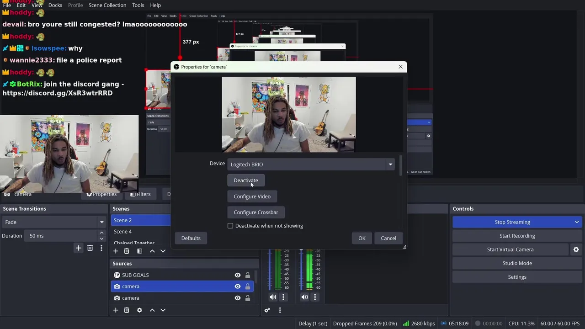Add a new source in Sources panel
Viewport: 585px width, 329px height.
click(x=116, y=310)
